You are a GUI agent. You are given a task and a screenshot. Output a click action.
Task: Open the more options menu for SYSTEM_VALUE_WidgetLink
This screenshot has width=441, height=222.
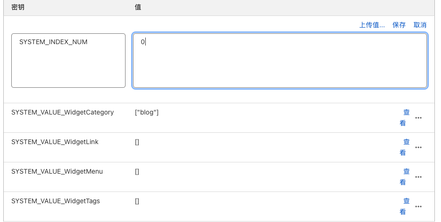(418, 147)
